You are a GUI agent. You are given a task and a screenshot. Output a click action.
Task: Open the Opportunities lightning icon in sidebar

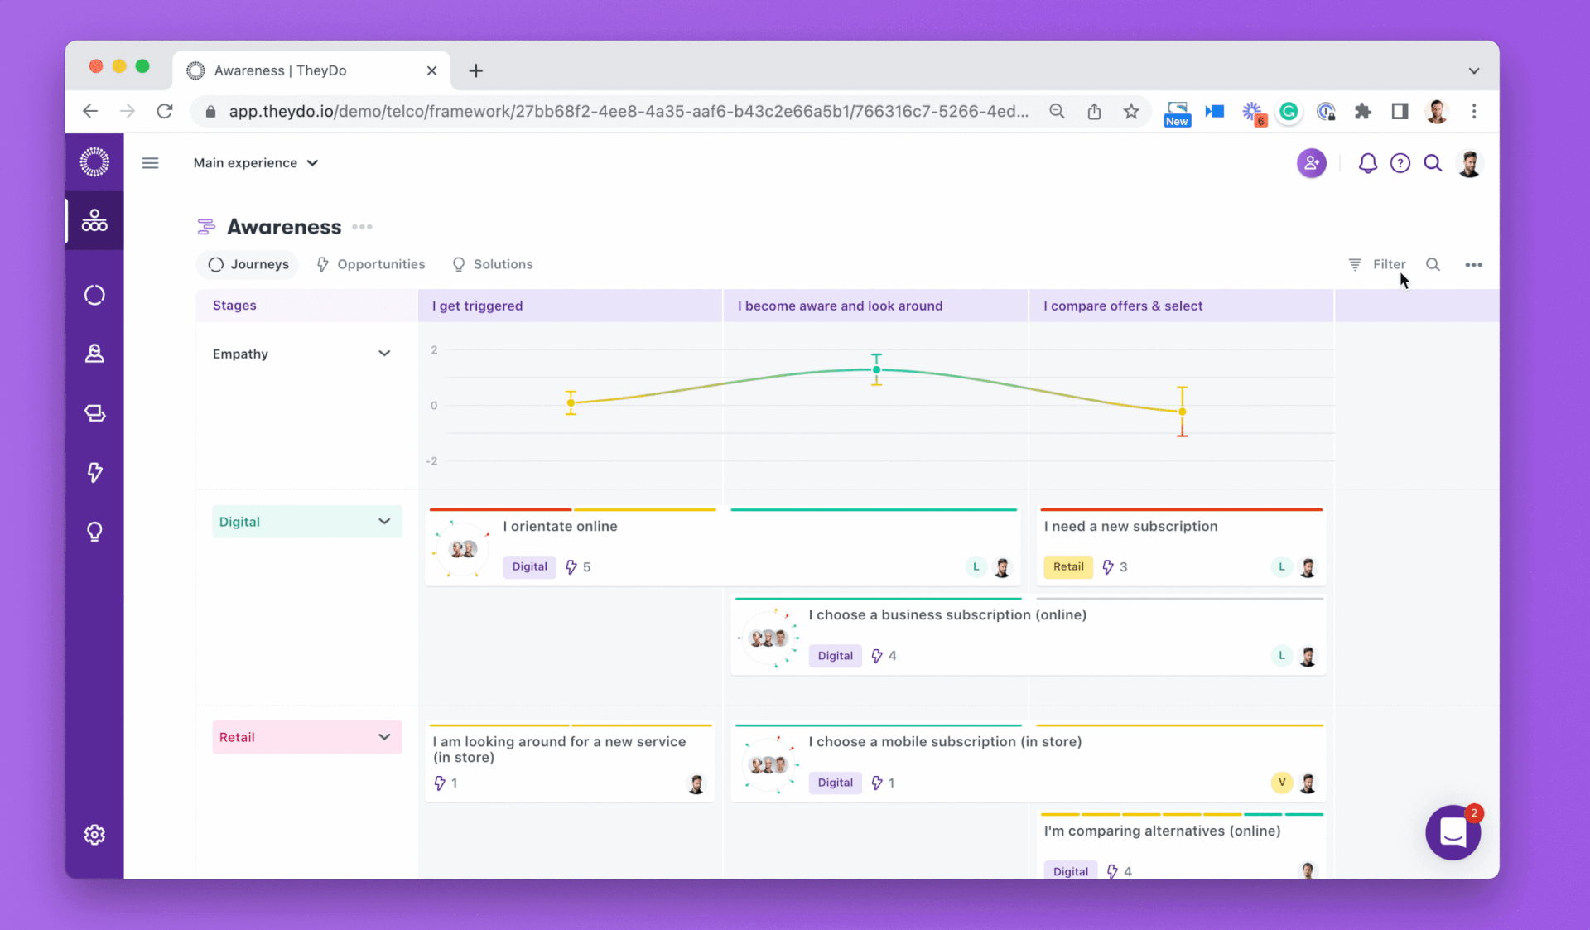pyautogui.click(x=94, y=472)
